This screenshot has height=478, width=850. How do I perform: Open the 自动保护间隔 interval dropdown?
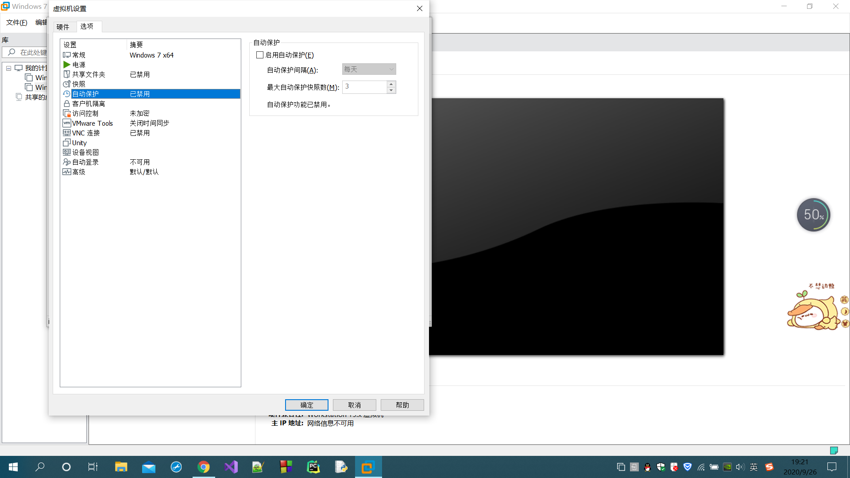click(369, 69)
